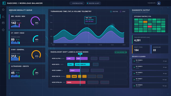Select the SIGNAL block in Node Epsilon
This screenshot has width=171, height=96.
76,82
